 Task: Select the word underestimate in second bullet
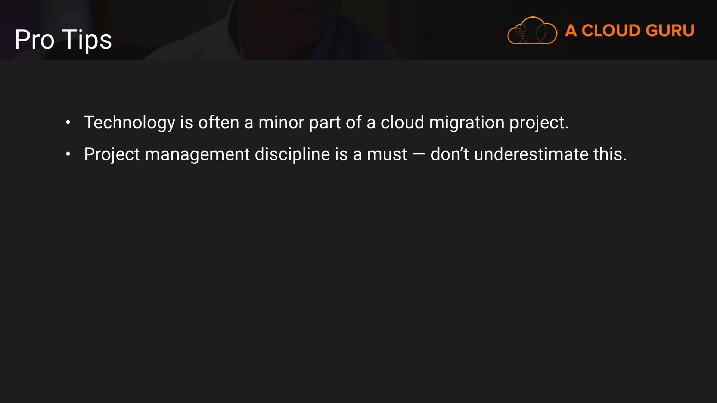(x=531, y=154)
